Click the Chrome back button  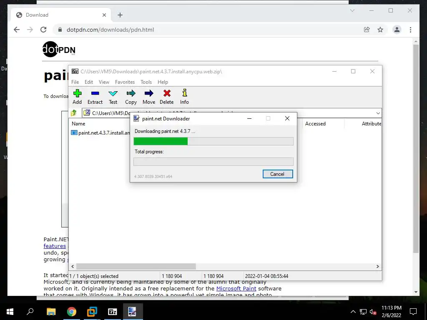17,30
